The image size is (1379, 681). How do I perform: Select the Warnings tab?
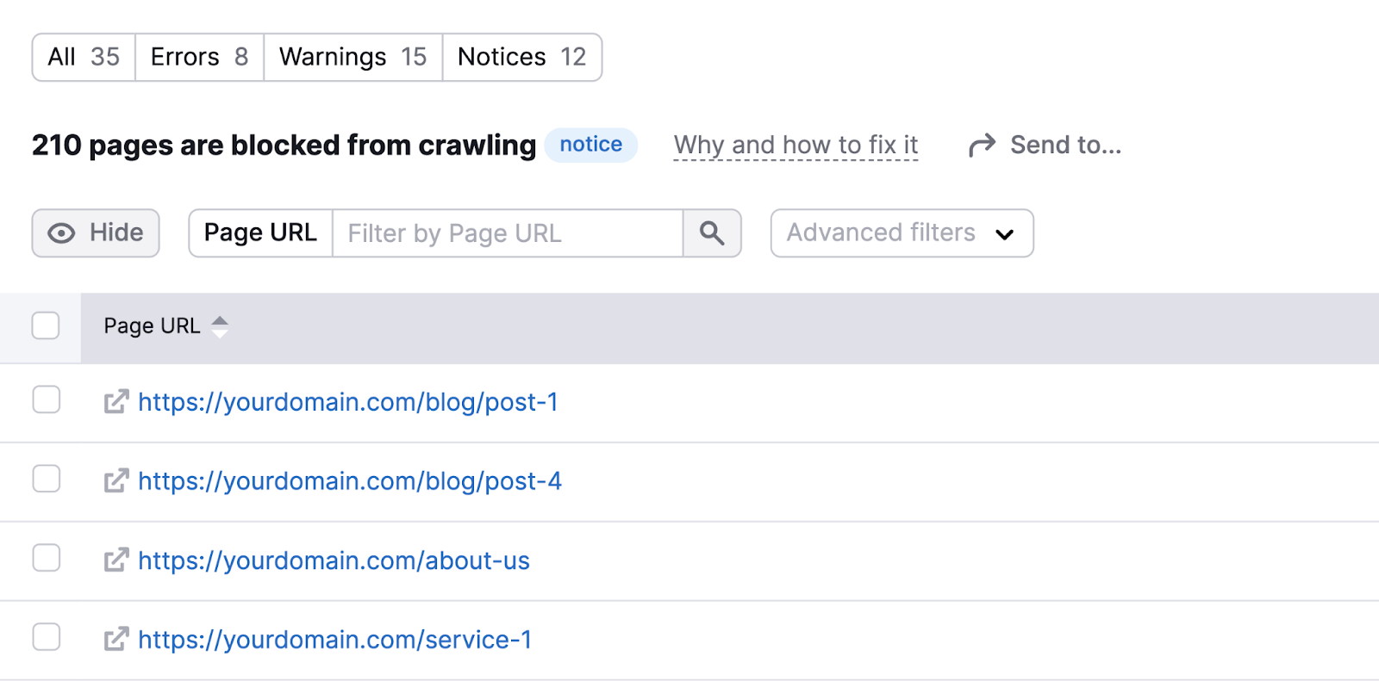pyautogui.click(x=351, y=57)
